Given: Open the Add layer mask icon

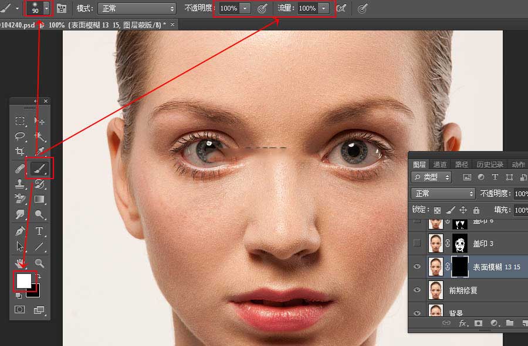Looking at the screenshot, I should point(478,321).
